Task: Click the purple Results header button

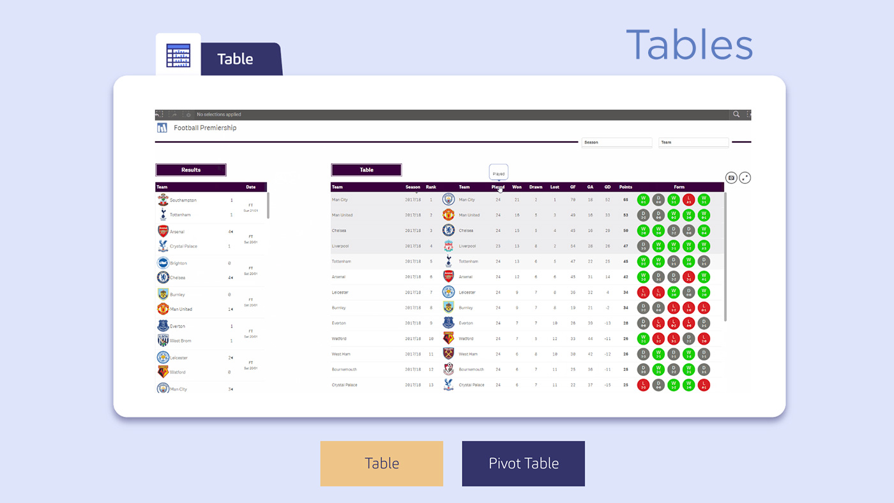Action: point(191,170)
